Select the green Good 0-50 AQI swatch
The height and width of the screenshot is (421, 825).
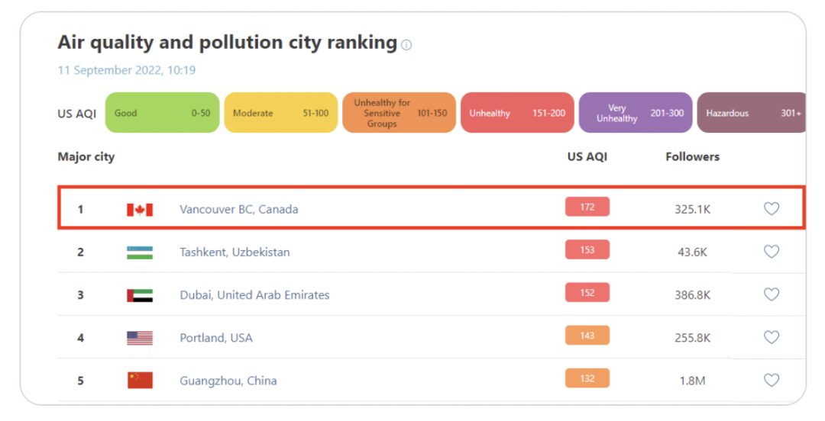tap(162, 113)
